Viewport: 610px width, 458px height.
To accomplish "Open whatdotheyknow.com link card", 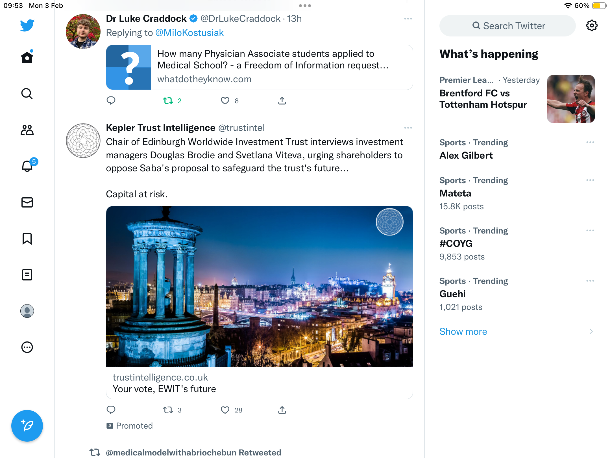I will 259,67.
